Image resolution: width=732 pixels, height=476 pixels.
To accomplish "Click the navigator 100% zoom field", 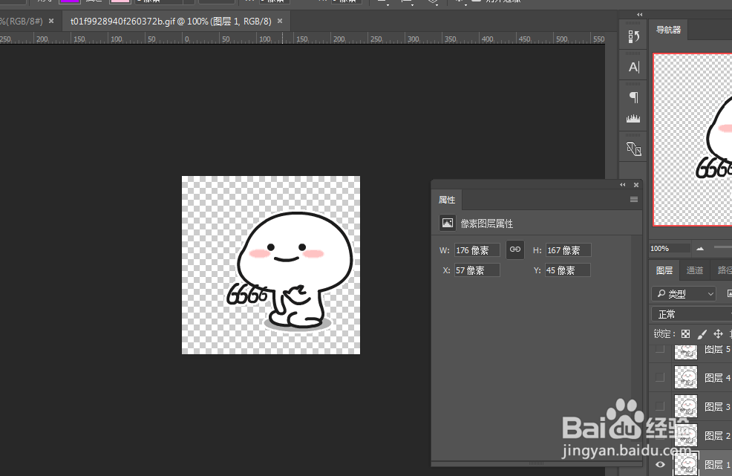I will [x=670, y=249].
